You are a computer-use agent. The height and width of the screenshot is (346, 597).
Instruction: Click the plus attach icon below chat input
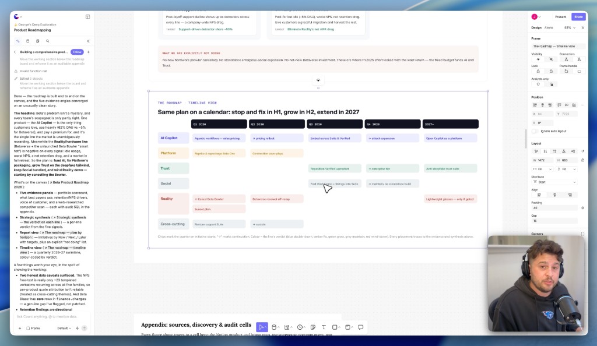[20, 328]
